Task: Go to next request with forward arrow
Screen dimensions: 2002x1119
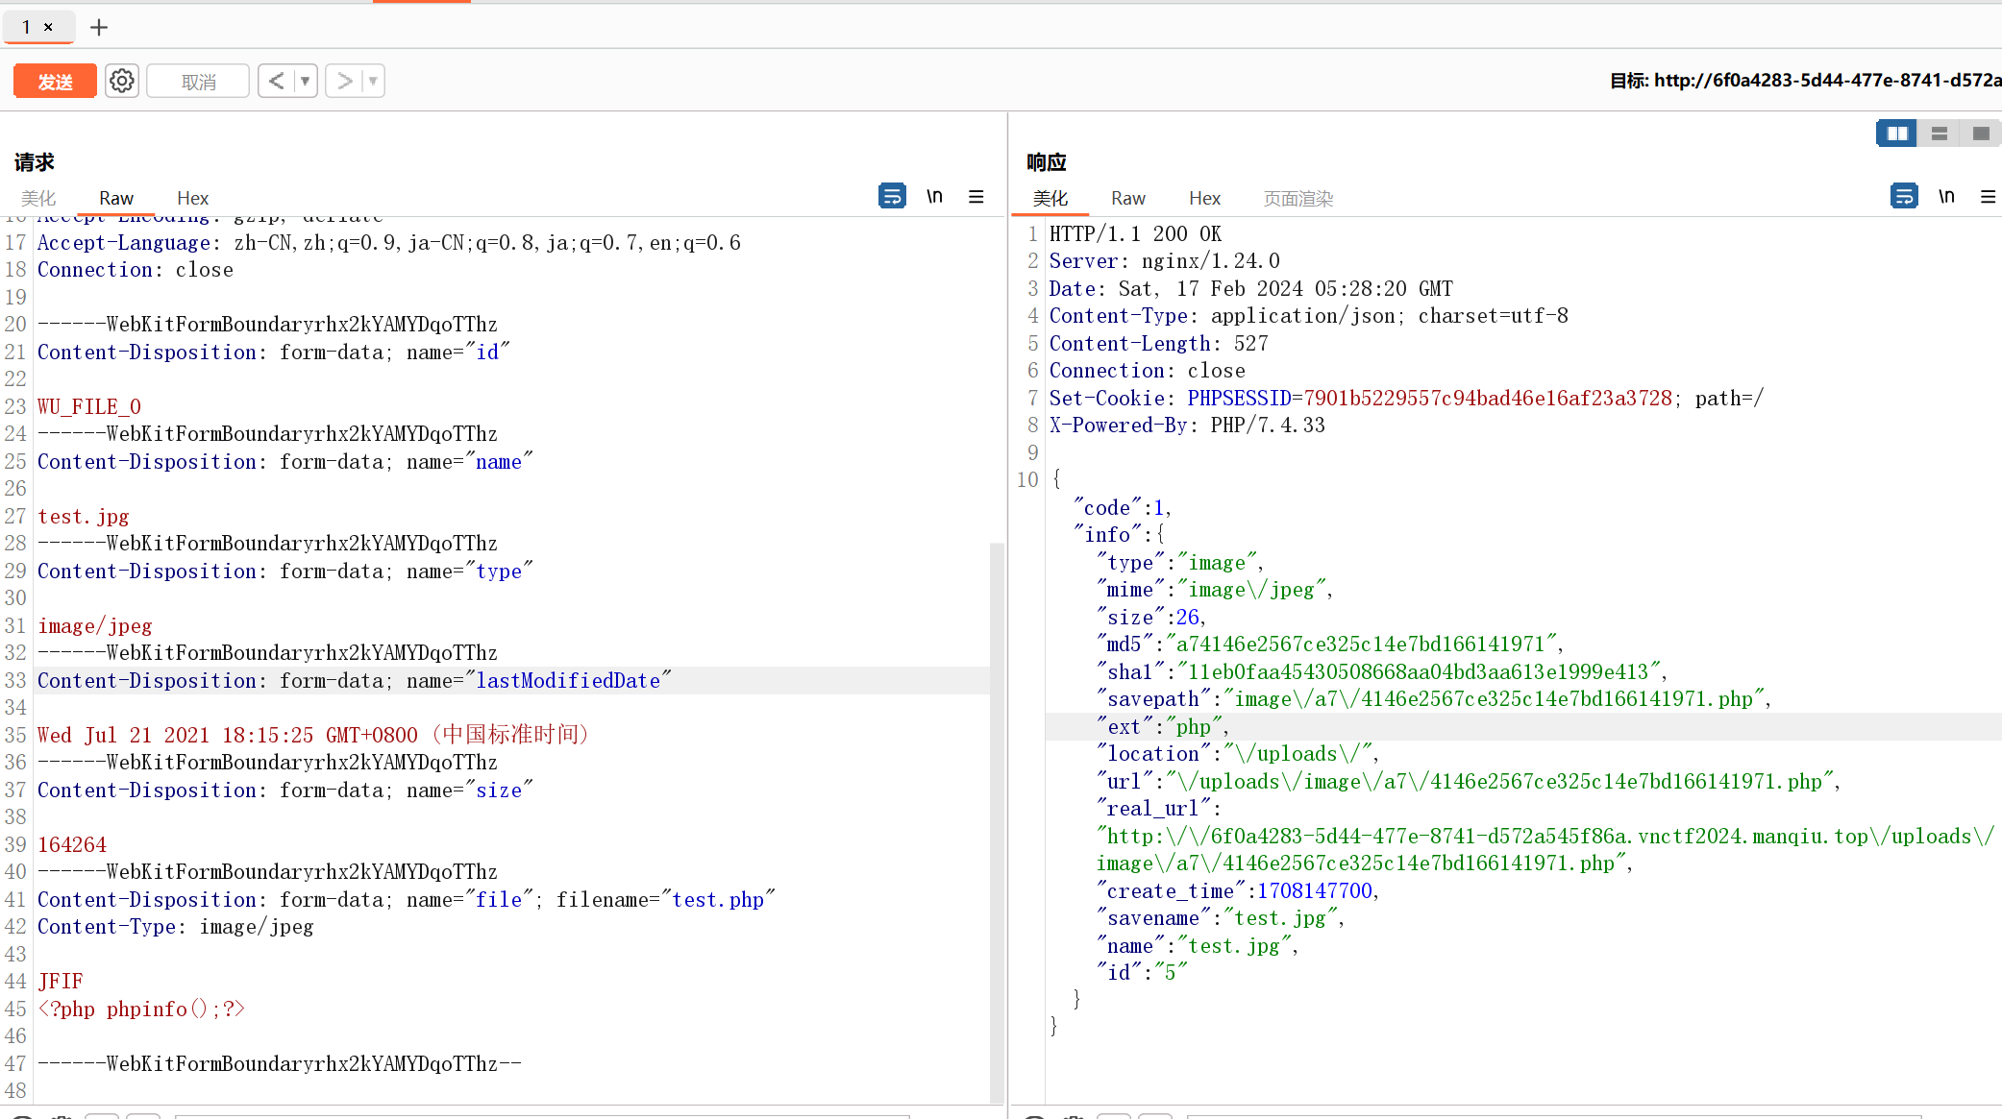Action: tap(344, 81)
